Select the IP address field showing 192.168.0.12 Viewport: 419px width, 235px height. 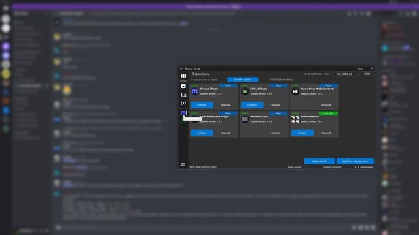tap(344, 74)
